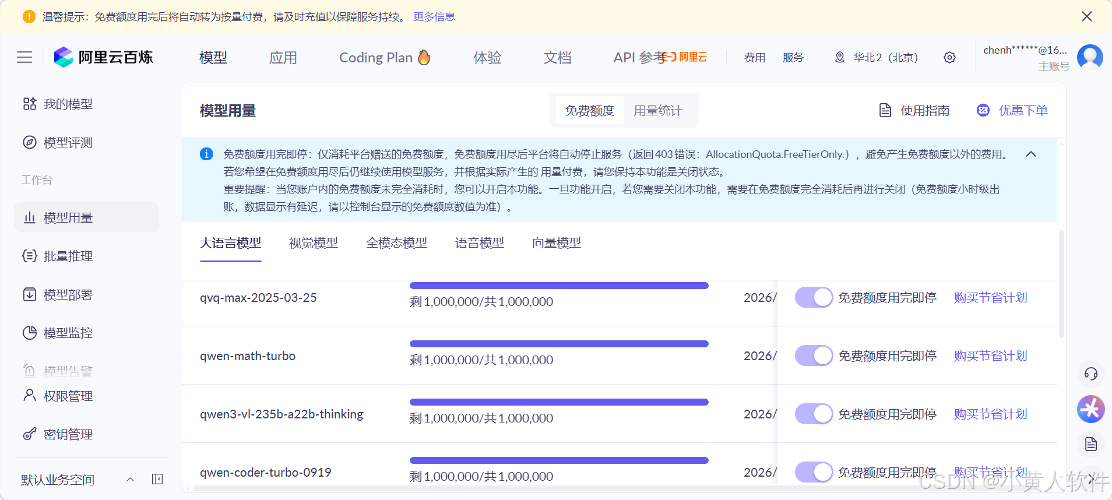Select the 语音模型 tab
The width and height of the screenshot is (1112, 500).
click(480, 242)
